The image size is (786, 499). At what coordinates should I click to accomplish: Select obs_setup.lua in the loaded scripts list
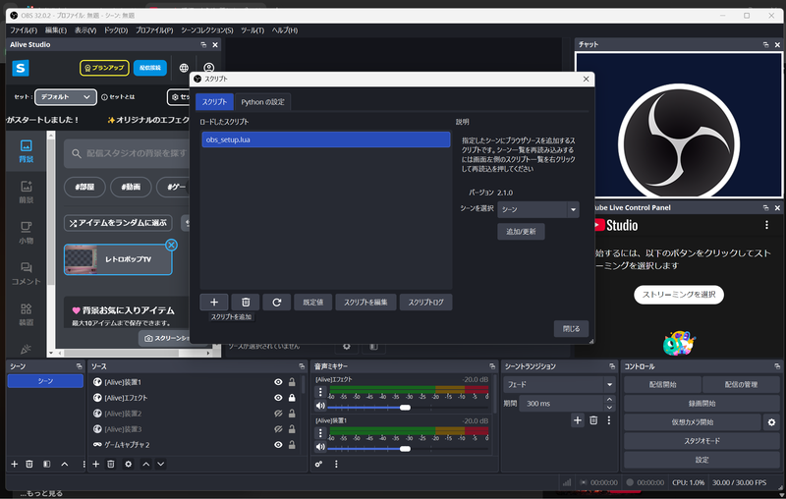coord(326,139)
